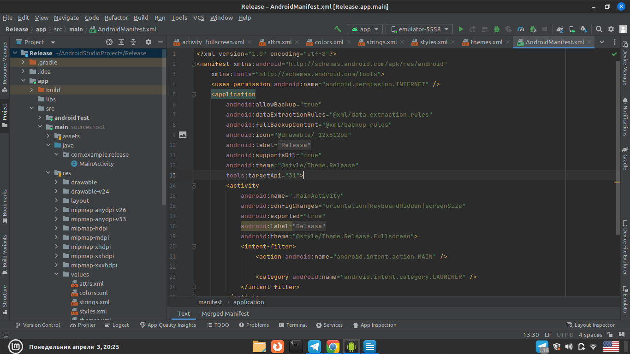This screenshot has height=354, width=630.
Task: Toggle the Logcat tool window
Action: click(117, 325)
